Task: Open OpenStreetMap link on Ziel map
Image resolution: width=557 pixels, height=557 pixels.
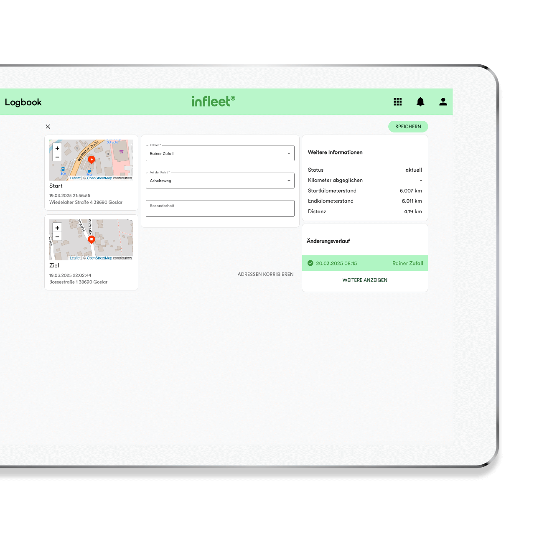Action: 99,258
